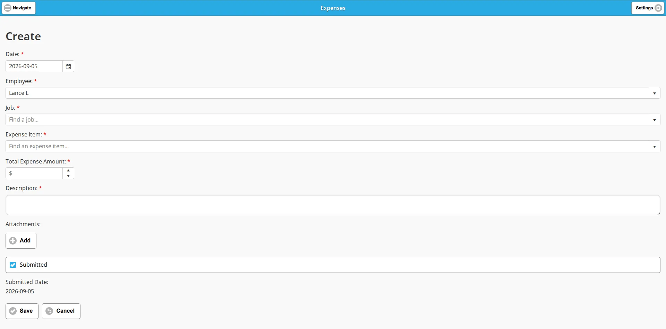The image size is (666, 329).
Task: Save the expense
Action: coord(22,311)
